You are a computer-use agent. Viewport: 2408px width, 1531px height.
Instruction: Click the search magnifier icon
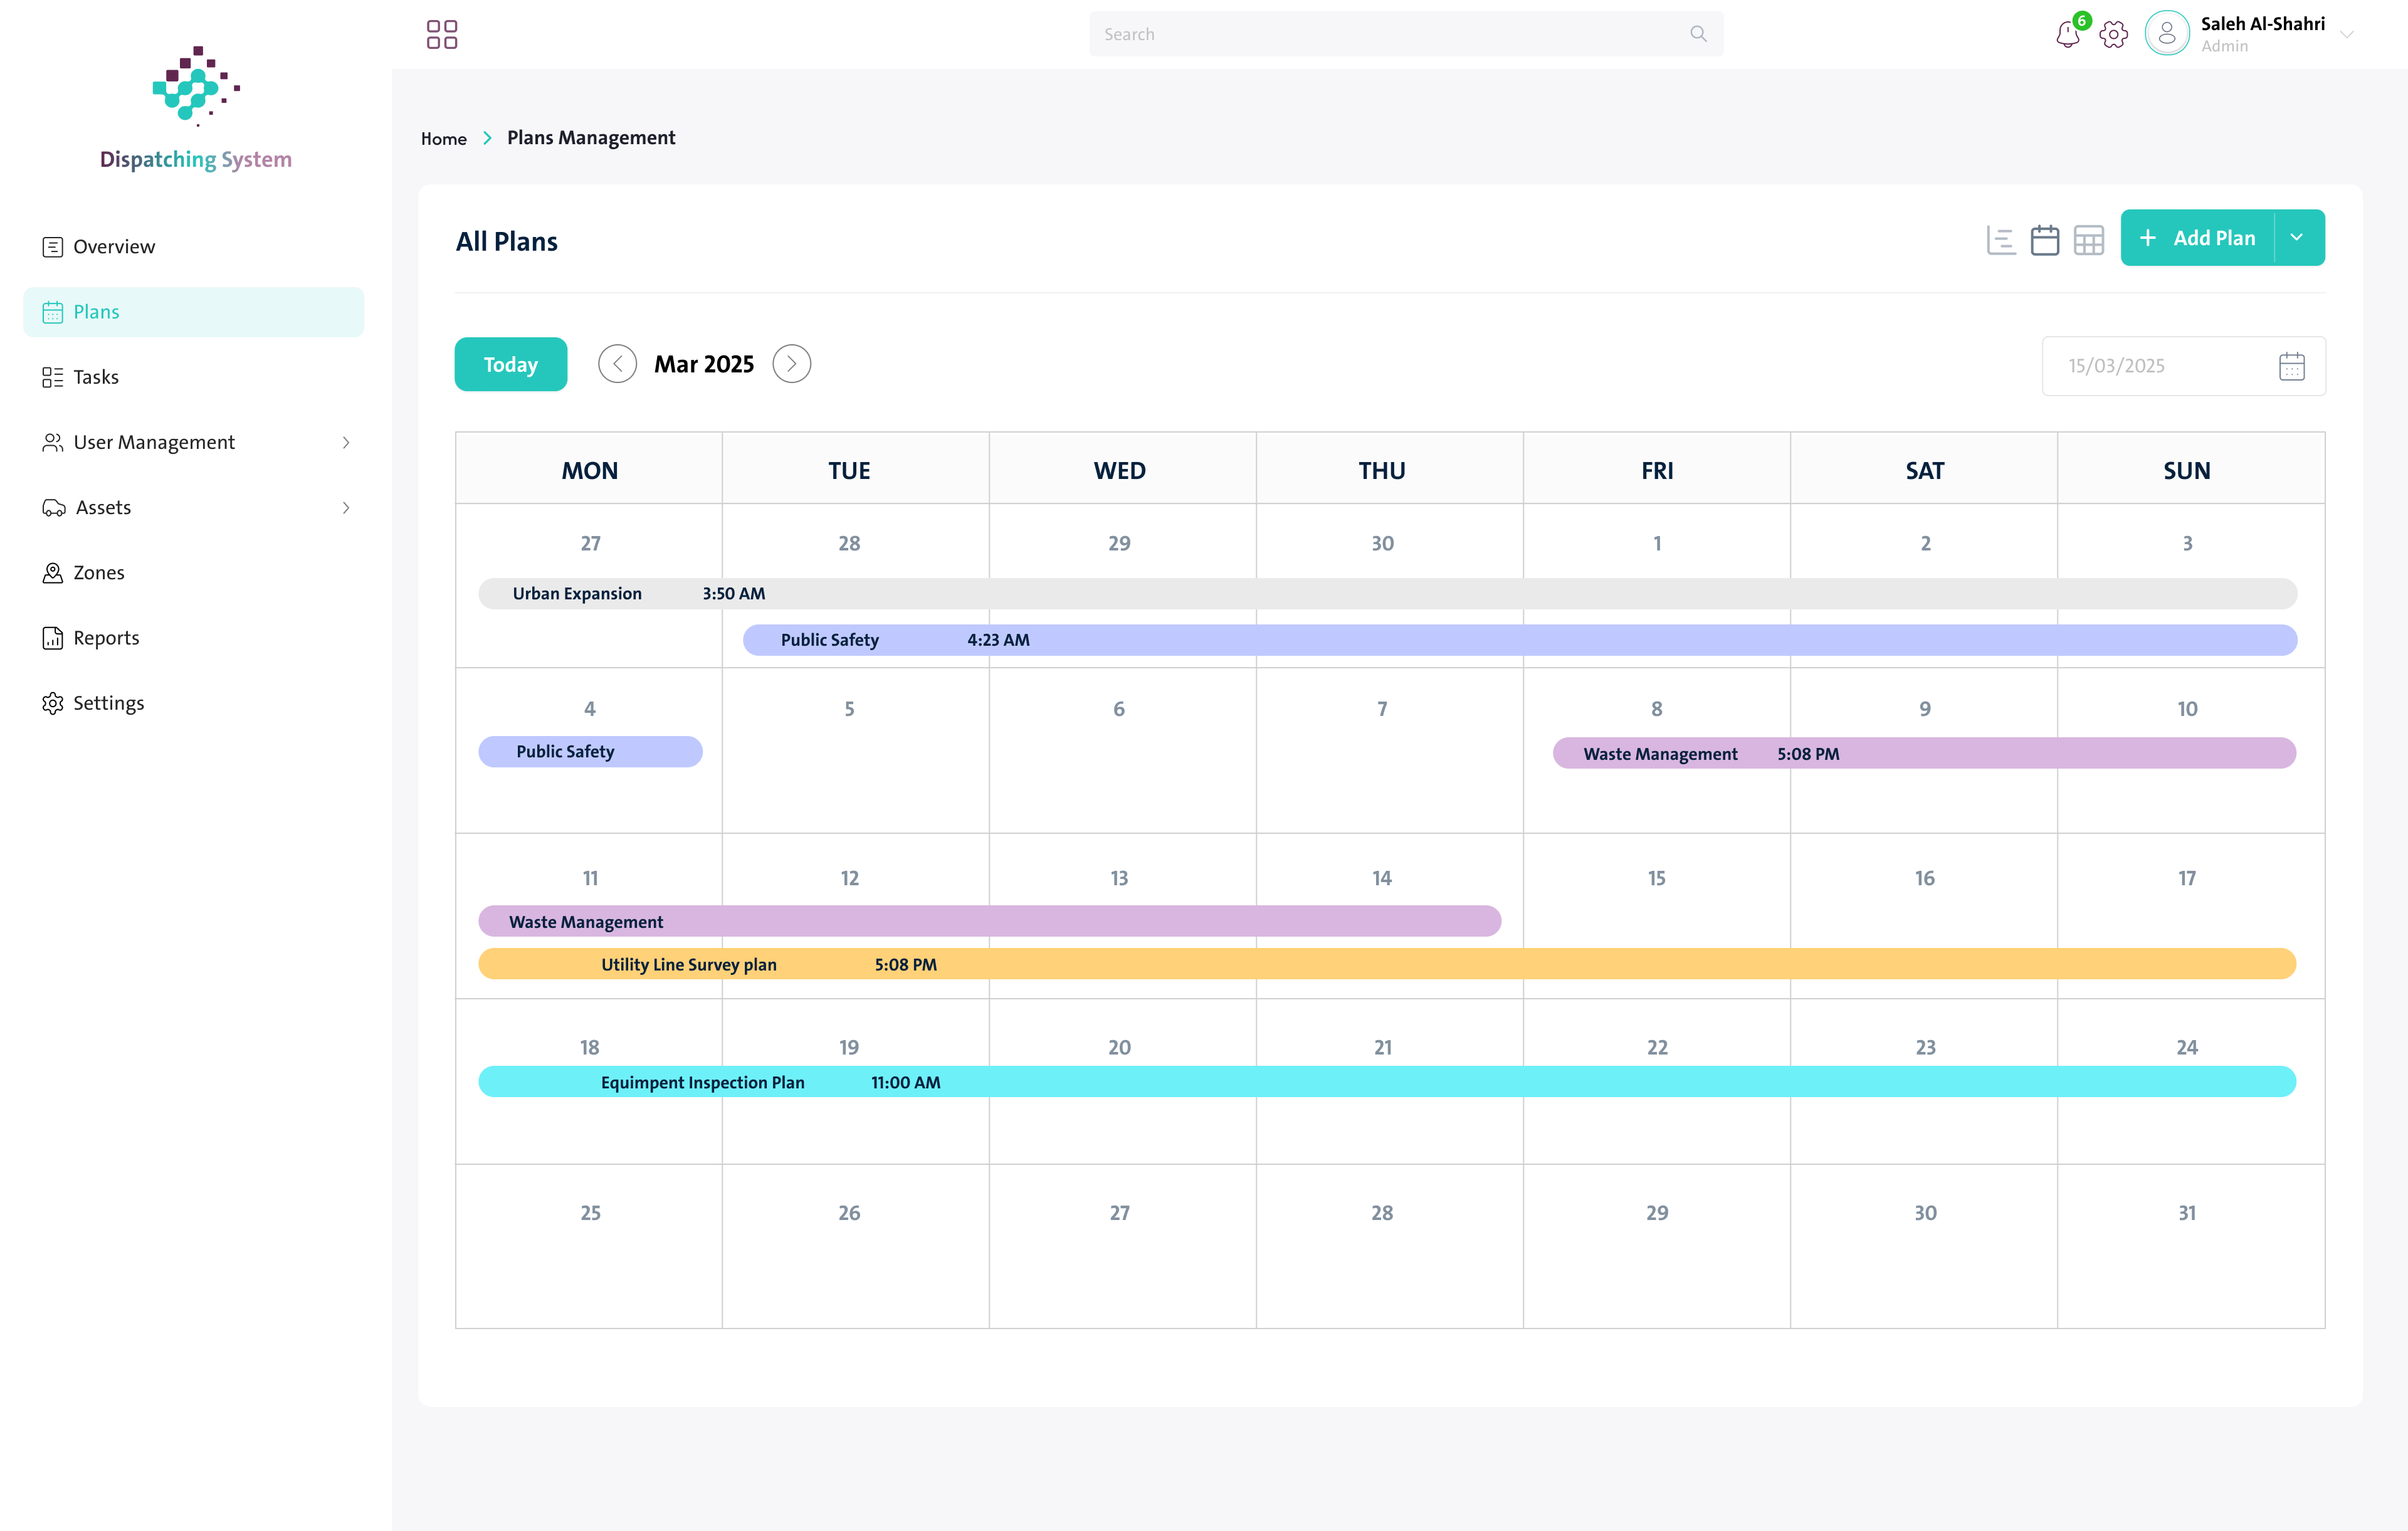pos(1698,34)
